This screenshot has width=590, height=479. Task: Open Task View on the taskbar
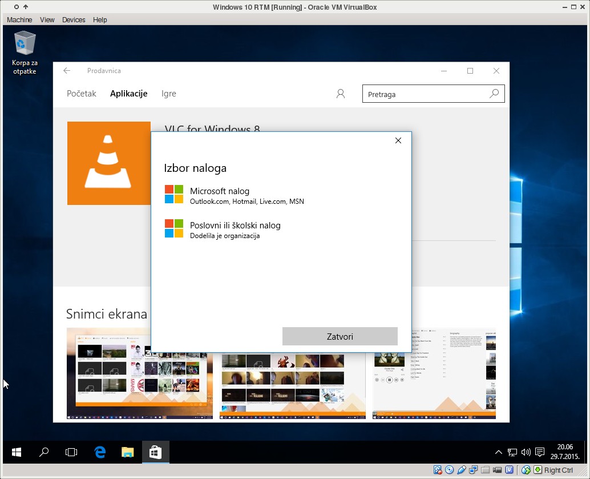pyautogui.click(x=71, y=452)
